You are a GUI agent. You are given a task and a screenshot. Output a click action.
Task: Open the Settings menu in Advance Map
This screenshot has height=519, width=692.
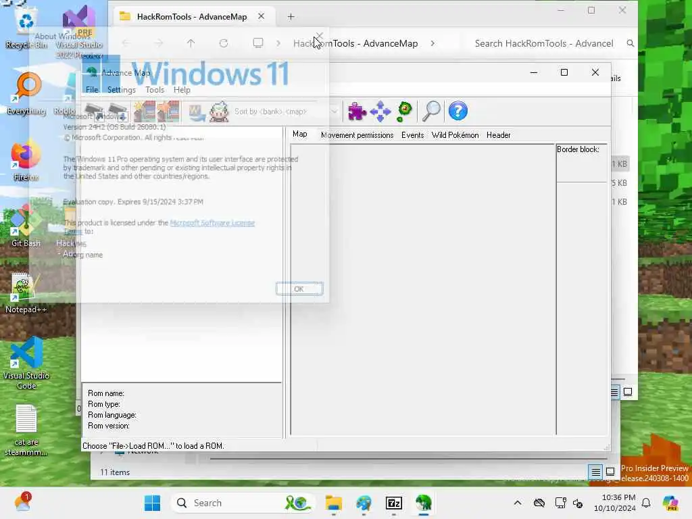pyautogui.click(x=122, y=90)
